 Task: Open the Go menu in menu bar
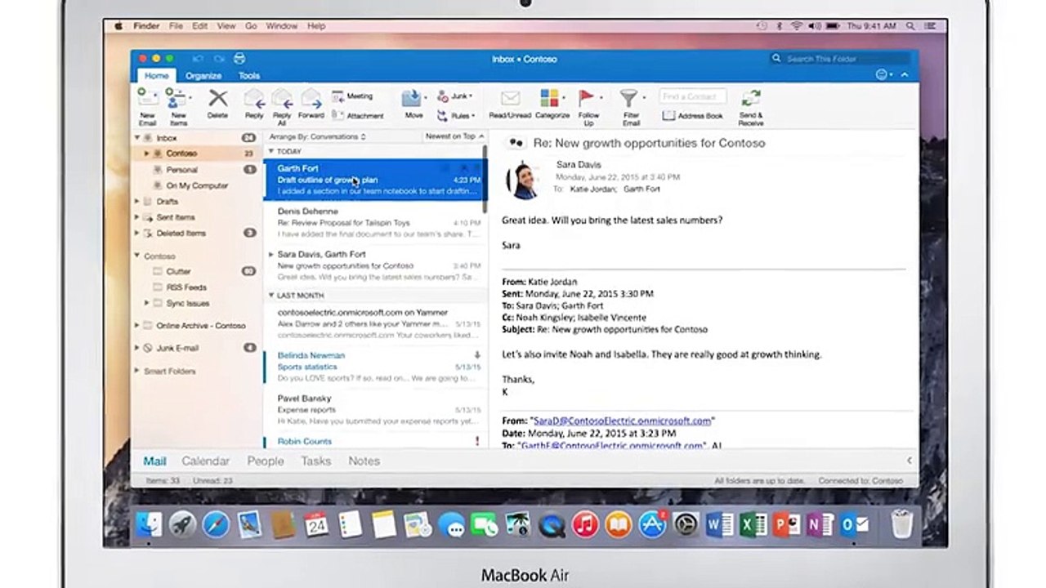[251, 26]
